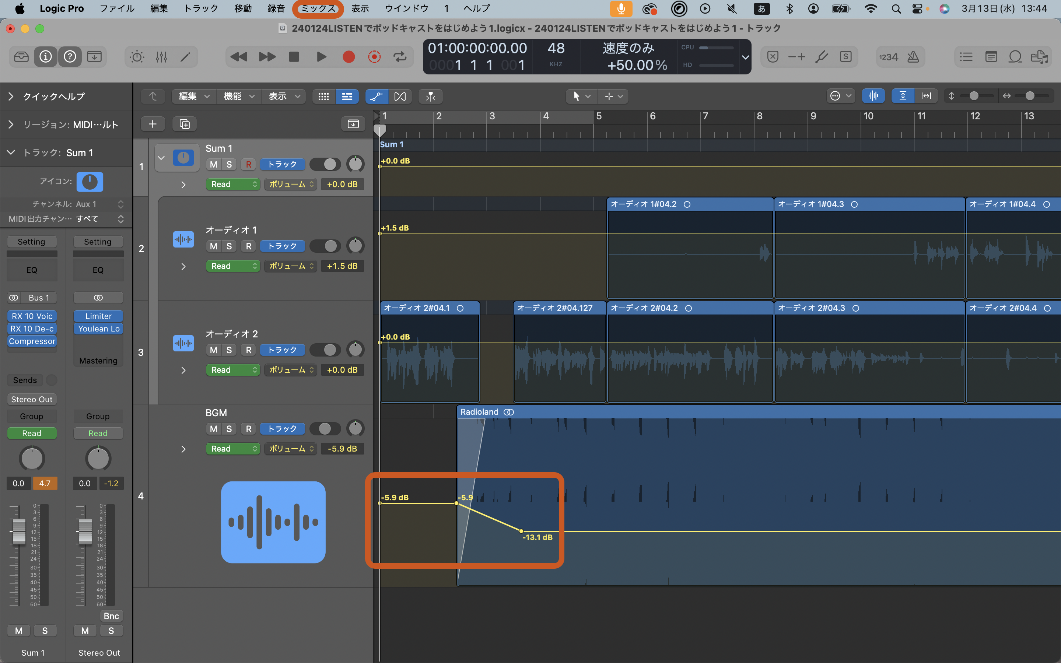1061x663 pixels.
Task: Open the ウインドウ menu
Action: coord(406,8)
